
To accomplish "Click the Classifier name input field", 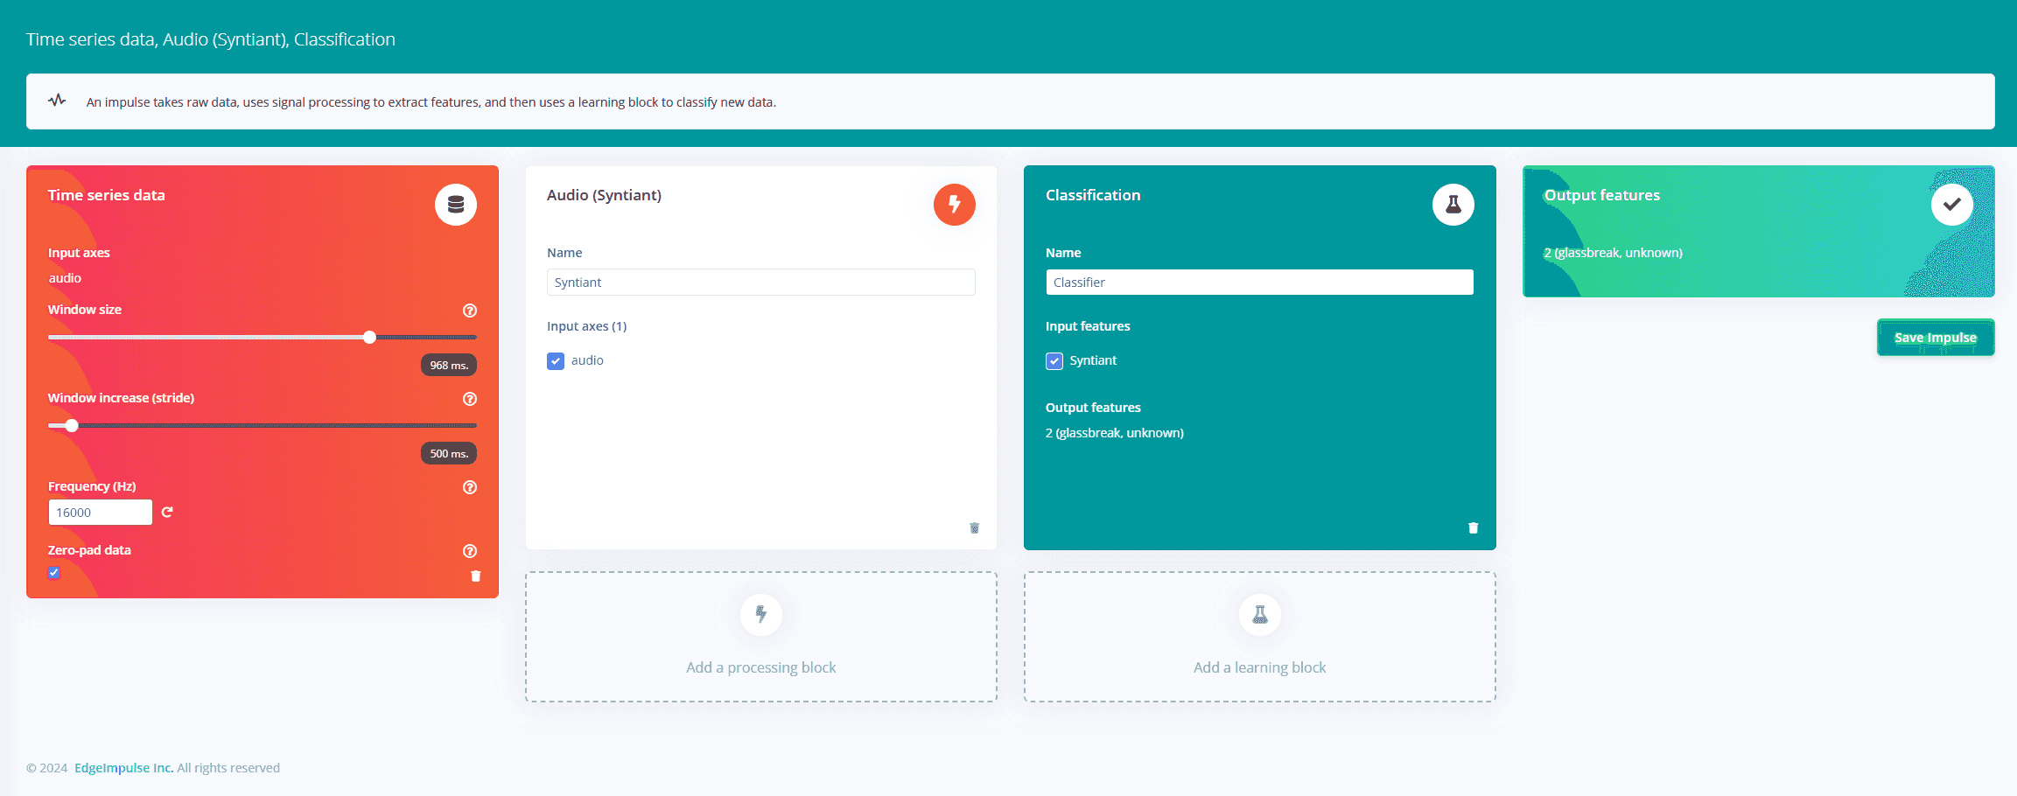I will (1259, 283).
